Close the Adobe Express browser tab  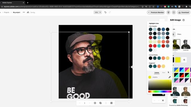23,3
